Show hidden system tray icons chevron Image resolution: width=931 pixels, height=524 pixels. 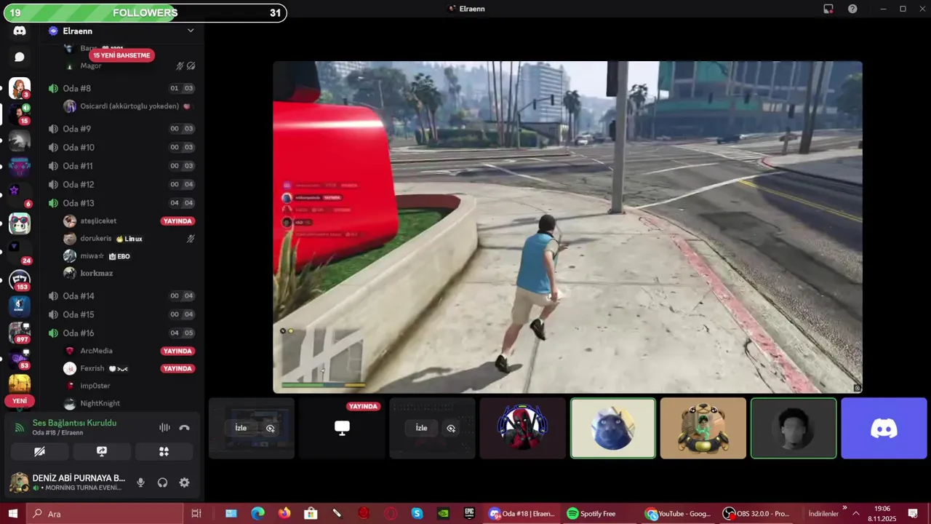click(855, 514)
